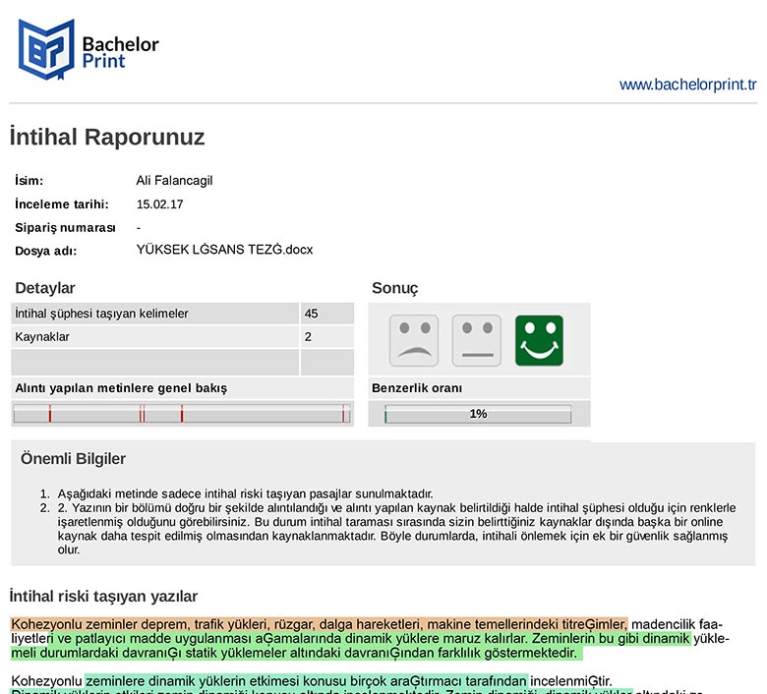Click the Dosya adı: label
The width and height of the screenshot is (767, 694).
coord(45,252)
